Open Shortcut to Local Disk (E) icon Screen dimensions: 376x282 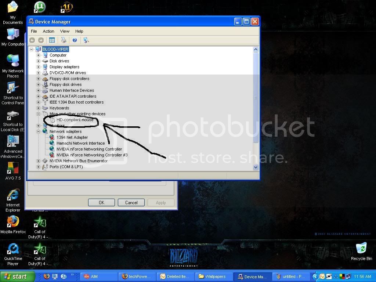point(13,121)
